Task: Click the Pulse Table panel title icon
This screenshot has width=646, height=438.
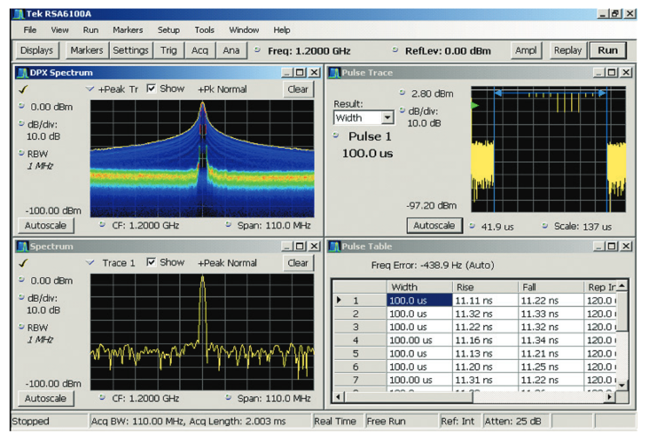Action: [334, 247]
